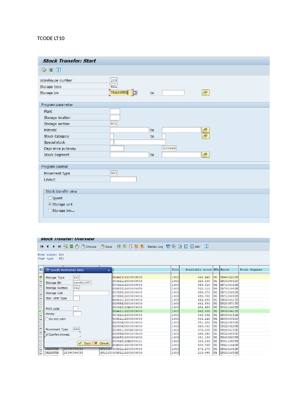Toggle the Do not print checkbox
The height and width of the screenshot is (410, 307).
(47, 319)
